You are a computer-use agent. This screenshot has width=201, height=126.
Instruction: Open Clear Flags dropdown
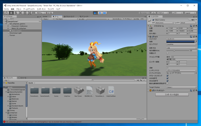click(x=182, y=39)
